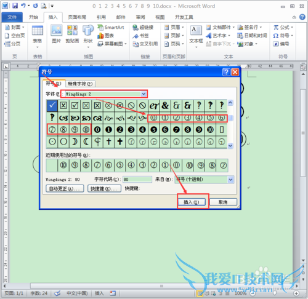Viewport: 308px width, 299px height.
Task: Switch to the 特殊字符 tab in dialog
Action: (80, 84)
